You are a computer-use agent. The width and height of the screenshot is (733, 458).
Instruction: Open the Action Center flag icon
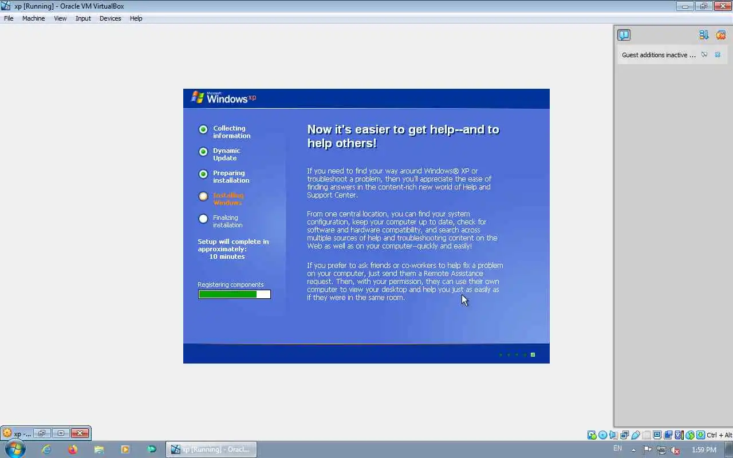click(x=648, y=450)
